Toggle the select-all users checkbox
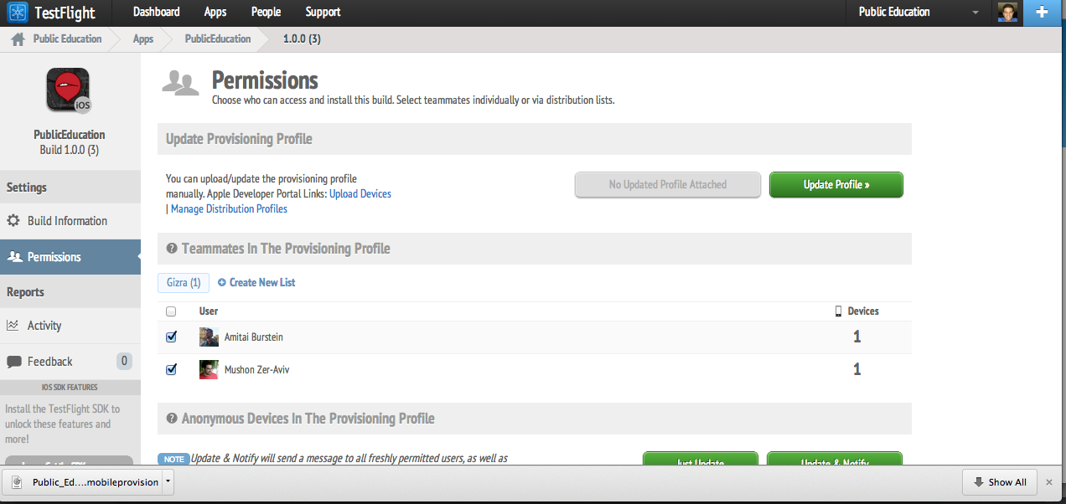Image resolution: width=1066 pixels, height=504 pixels. click(x=171, y=311)
